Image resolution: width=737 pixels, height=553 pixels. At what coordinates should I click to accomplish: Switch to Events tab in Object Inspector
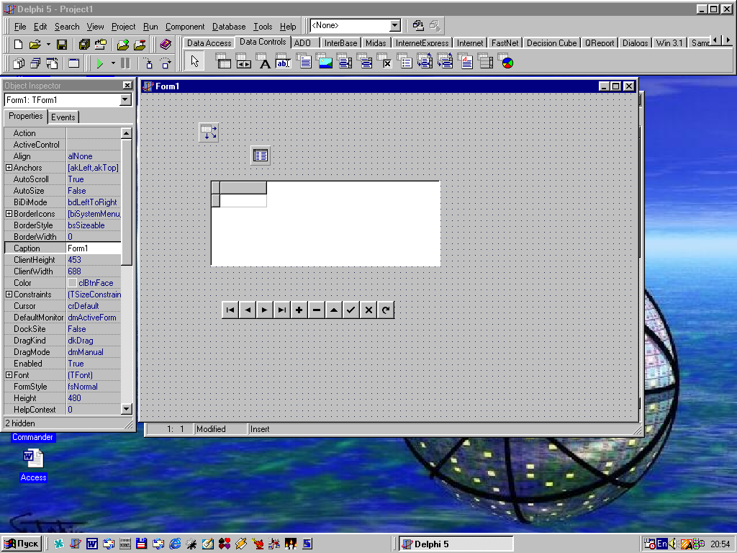pos(63,117)
